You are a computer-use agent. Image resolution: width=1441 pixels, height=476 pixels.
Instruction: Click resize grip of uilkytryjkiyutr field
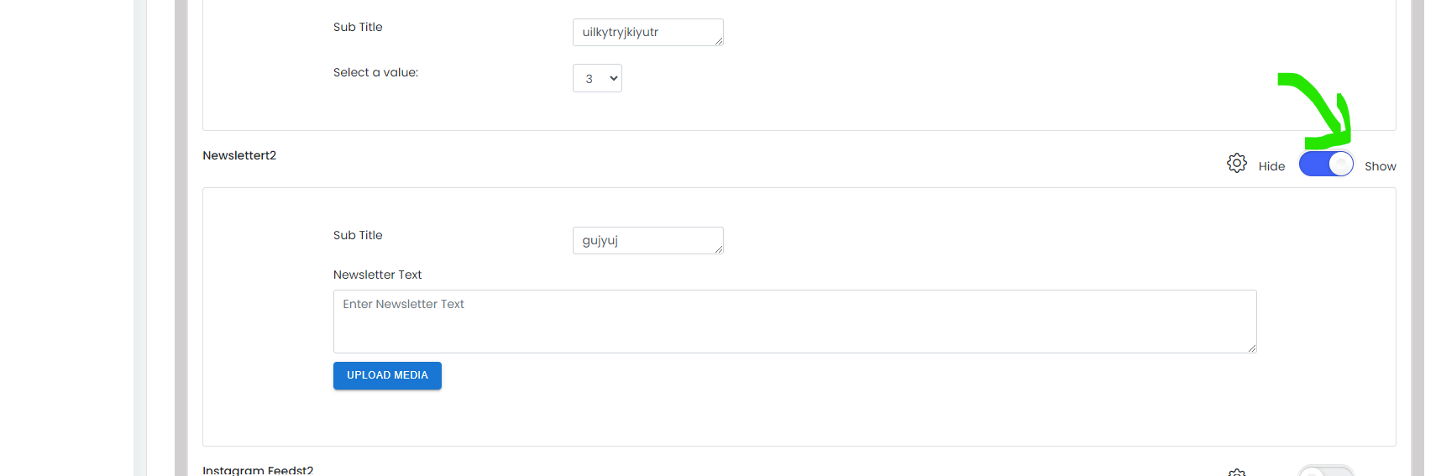tap(718, 40)
